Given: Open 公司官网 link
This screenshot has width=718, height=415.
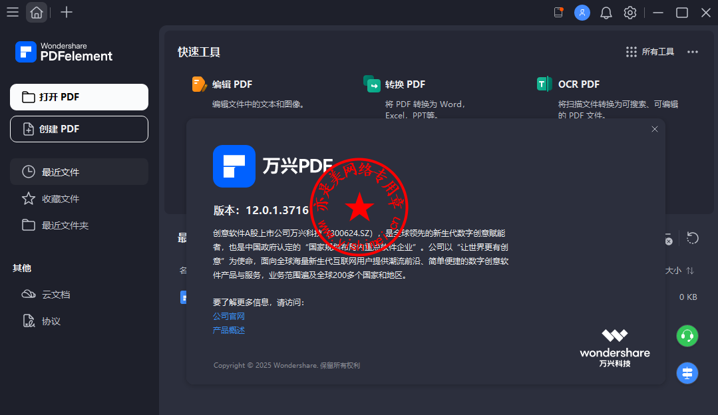Looking at the screenshot, I should click(x=228, y=316).
